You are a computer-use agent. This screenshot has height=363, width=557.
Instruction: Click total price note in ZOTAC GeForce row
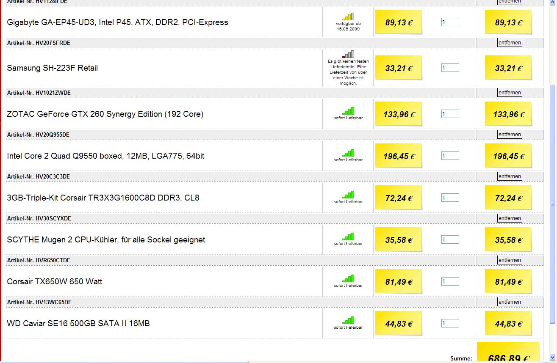[x=508, y=114]
